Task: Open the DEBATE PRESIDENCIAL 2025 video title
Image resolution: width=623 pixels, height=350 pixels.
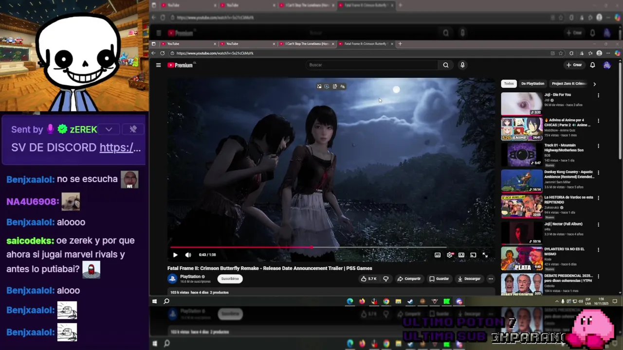Action: 568,279
